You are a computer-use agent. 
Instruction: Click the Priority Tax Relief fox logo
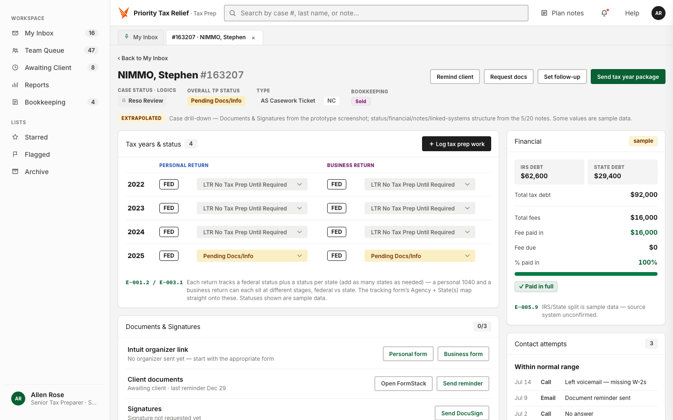pyautogui.click(x=124, y=13)
